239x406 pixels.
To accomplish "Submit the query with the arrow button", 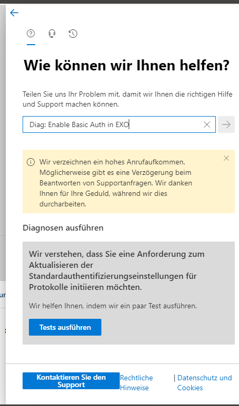I will coord(226,124).
